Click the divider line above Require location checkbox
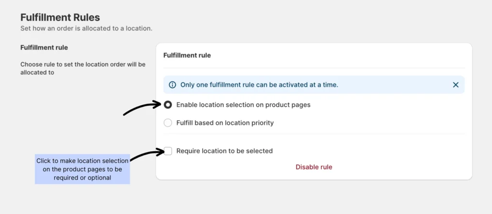The width and height of the screenshot is (492, 214). [314, 135]
